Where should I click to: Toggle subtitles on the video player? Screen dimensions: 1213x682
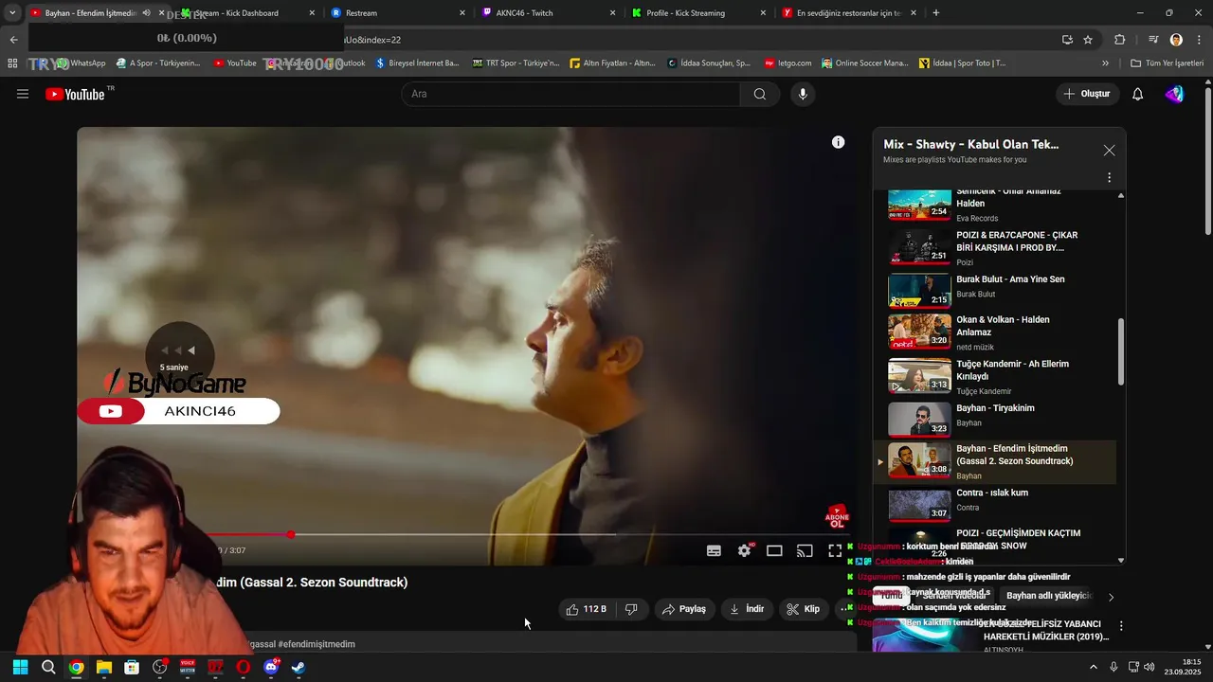click(714, 550)
